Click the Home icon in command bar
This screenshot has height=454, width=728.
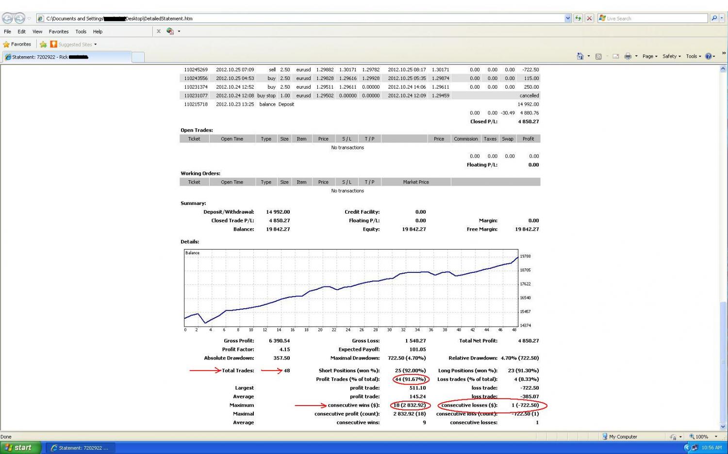pos(580,56)
